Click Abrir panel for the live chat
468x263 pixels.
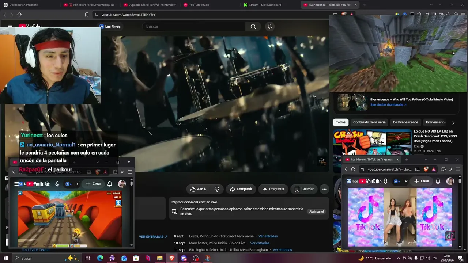tap(316, 211)
